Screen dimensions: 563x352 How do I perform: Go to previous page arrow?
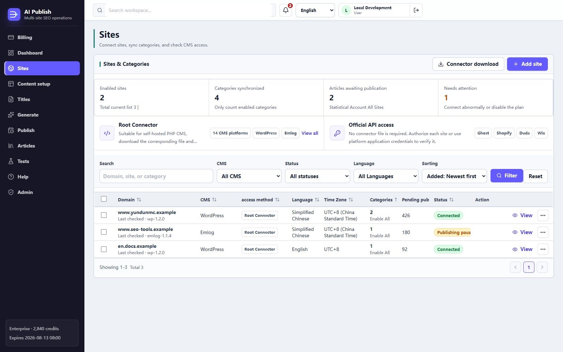(x=515, y=267)
